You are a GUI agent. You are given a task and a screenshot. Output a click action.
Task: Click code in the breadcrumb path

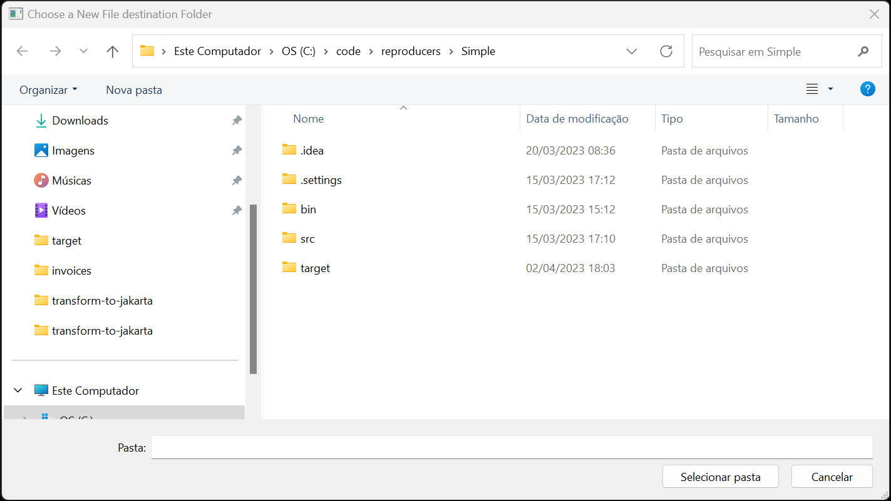click(x=348, y=51)
